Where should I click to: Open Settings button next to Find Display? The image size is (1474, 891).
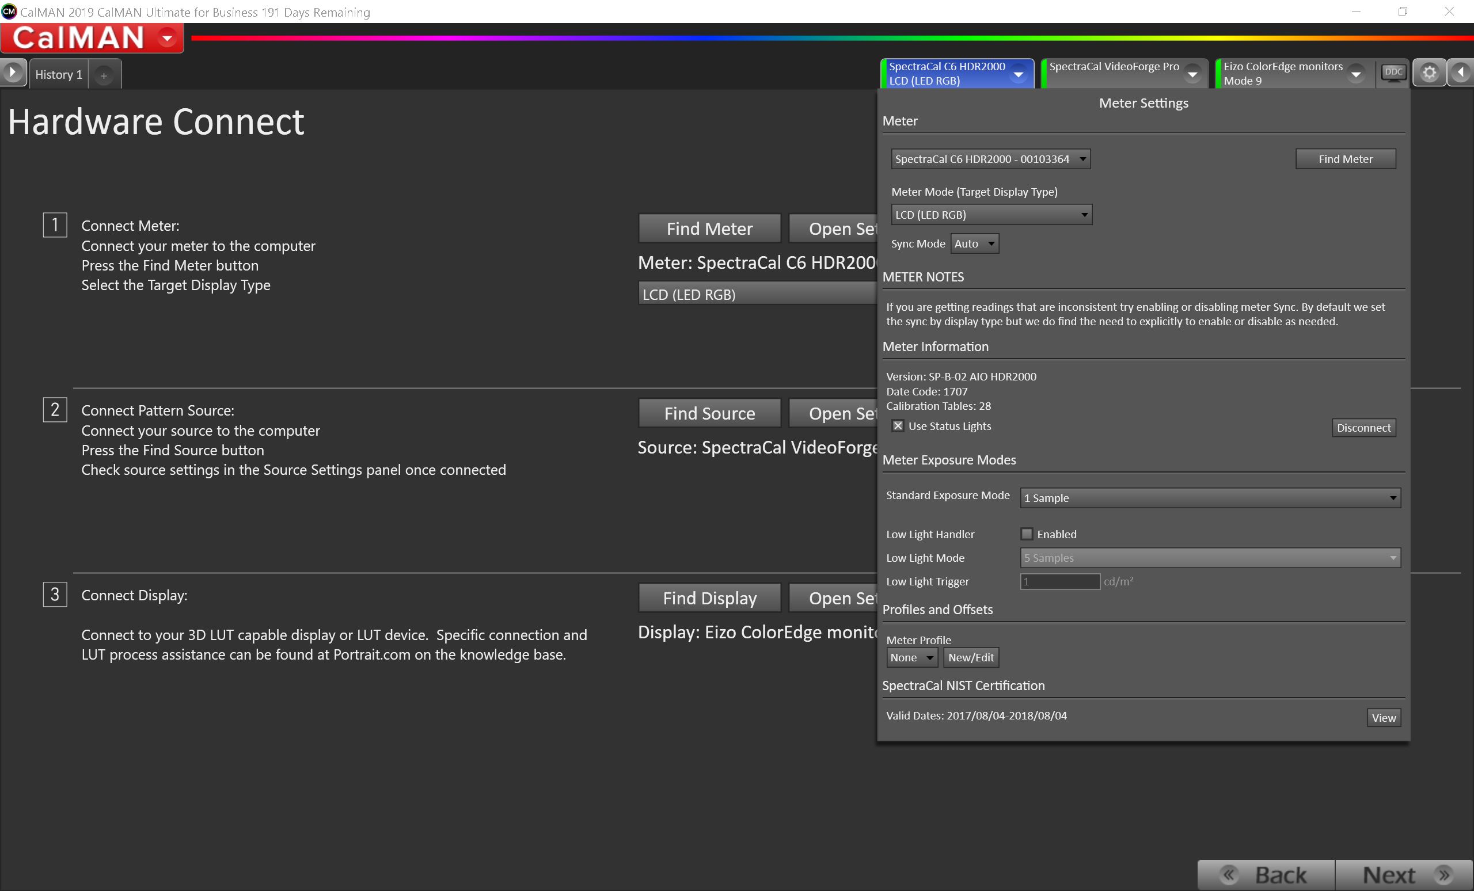coord(833,598)
